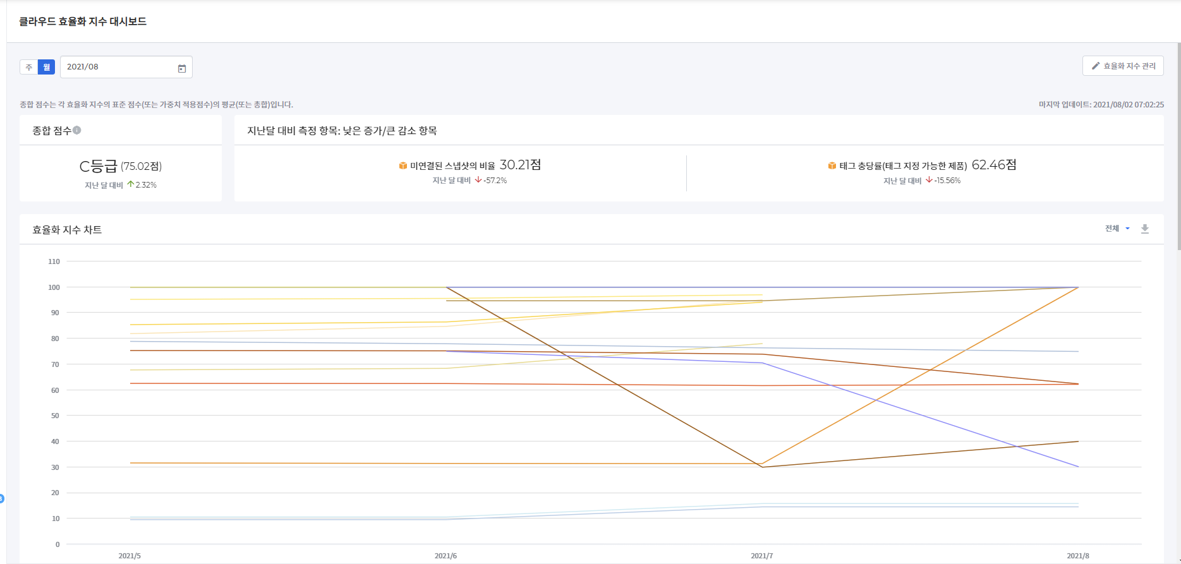Click the C등급 overall score value
Image resolution: width=1181 pixels, height=564 pixels.
pyautogui.click(x=99, y=166)
